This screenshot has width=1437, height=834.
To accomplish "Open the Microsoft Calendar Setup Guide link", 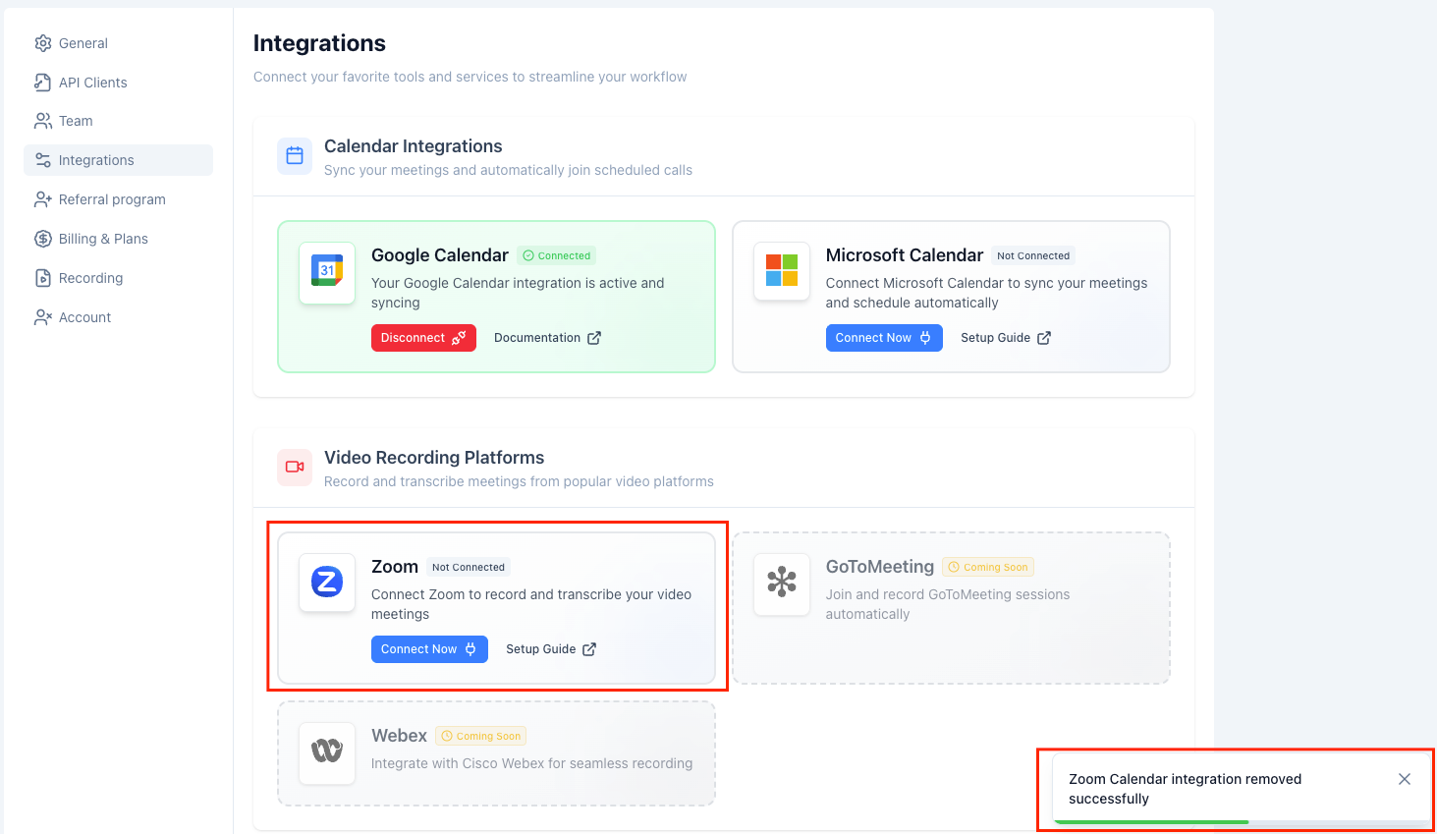I will tap(1005, 338).
